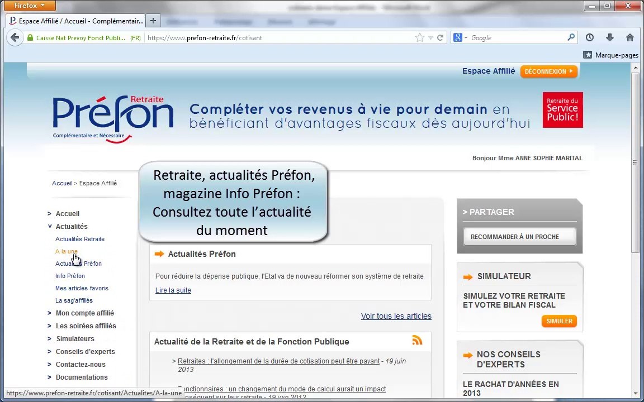Select the Espace Affilié browser tab
Viewport: 644px width, 402px height.
[x=76, y=21]
